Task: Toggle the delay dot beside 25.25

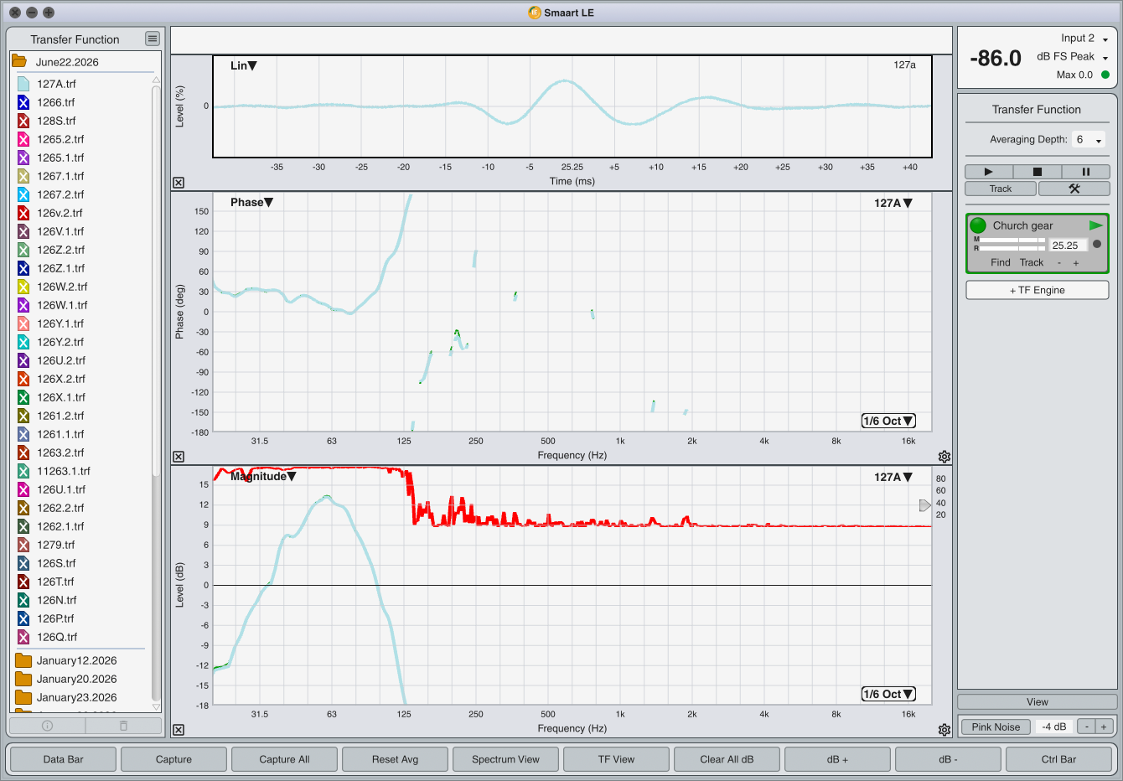Action: click(x=1097, y=244)
